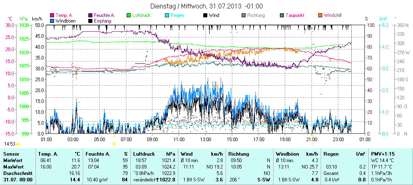Click the cyan Regen legend square

pos(168,15)
